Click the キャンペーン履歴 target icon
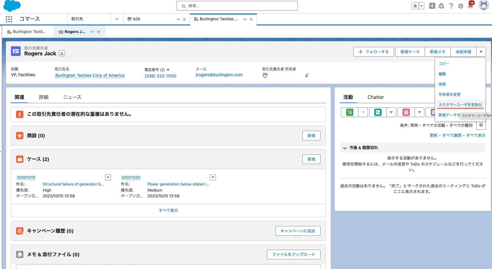Screen dimensions: 492x269 point(20,231)
